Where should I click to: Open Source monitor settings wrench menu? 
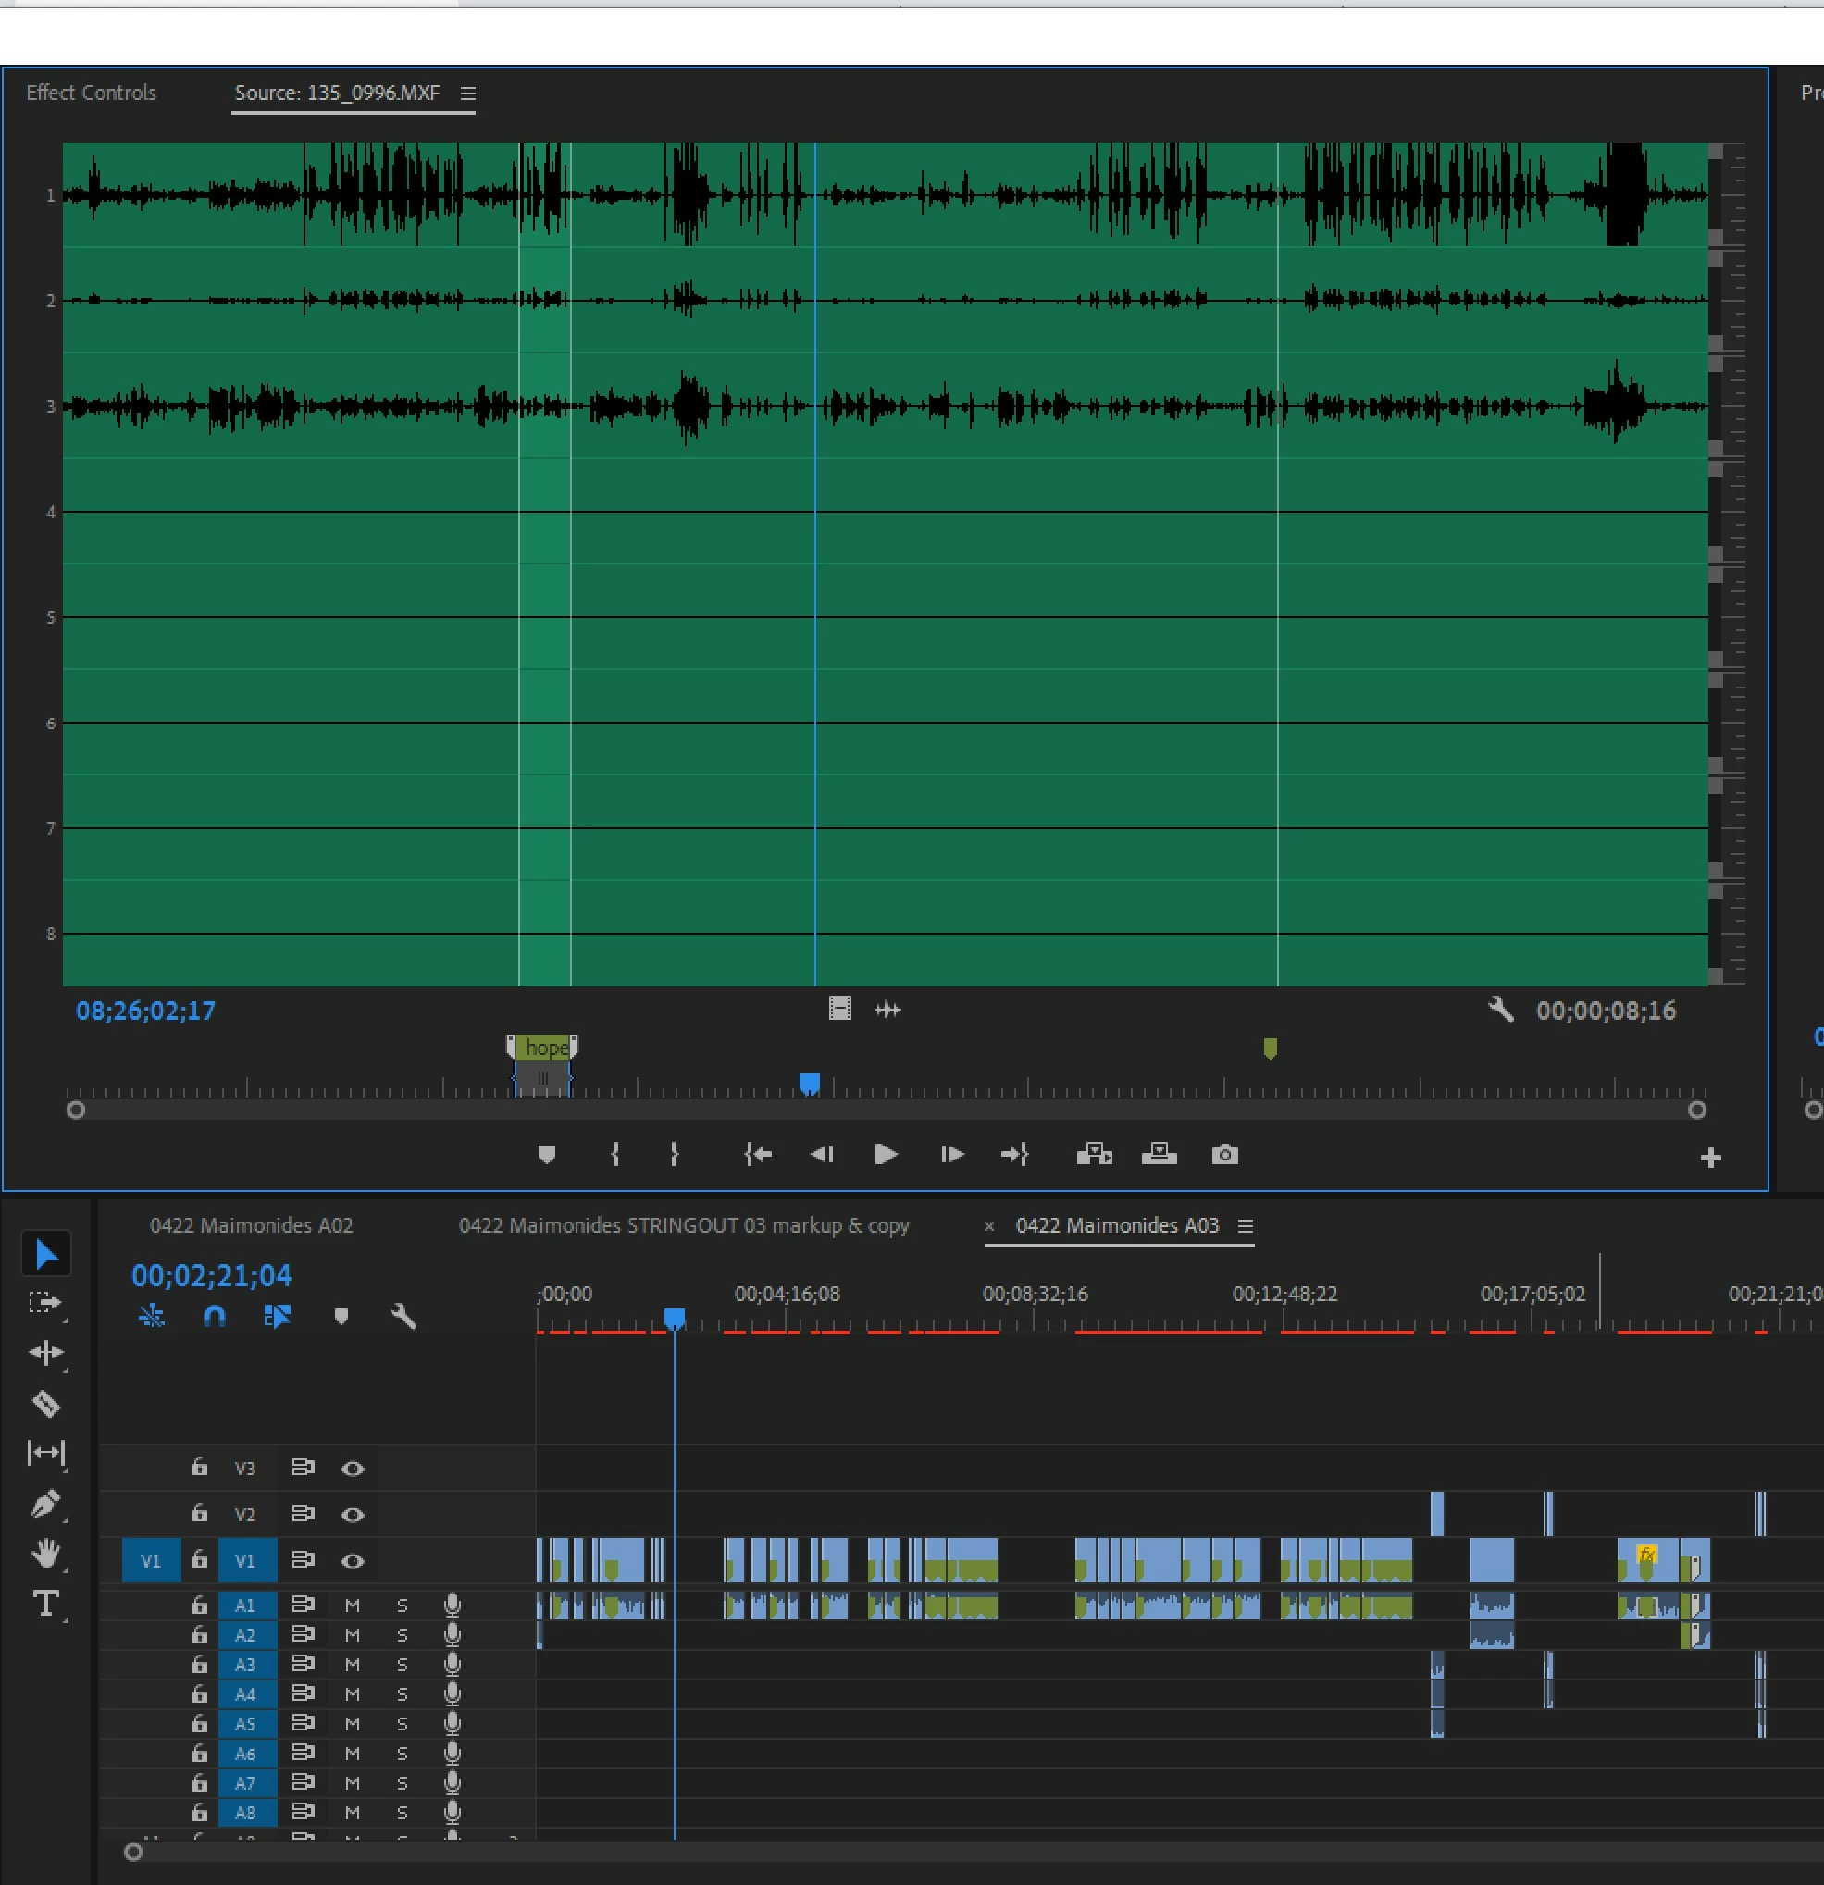coord(1501,1010)
